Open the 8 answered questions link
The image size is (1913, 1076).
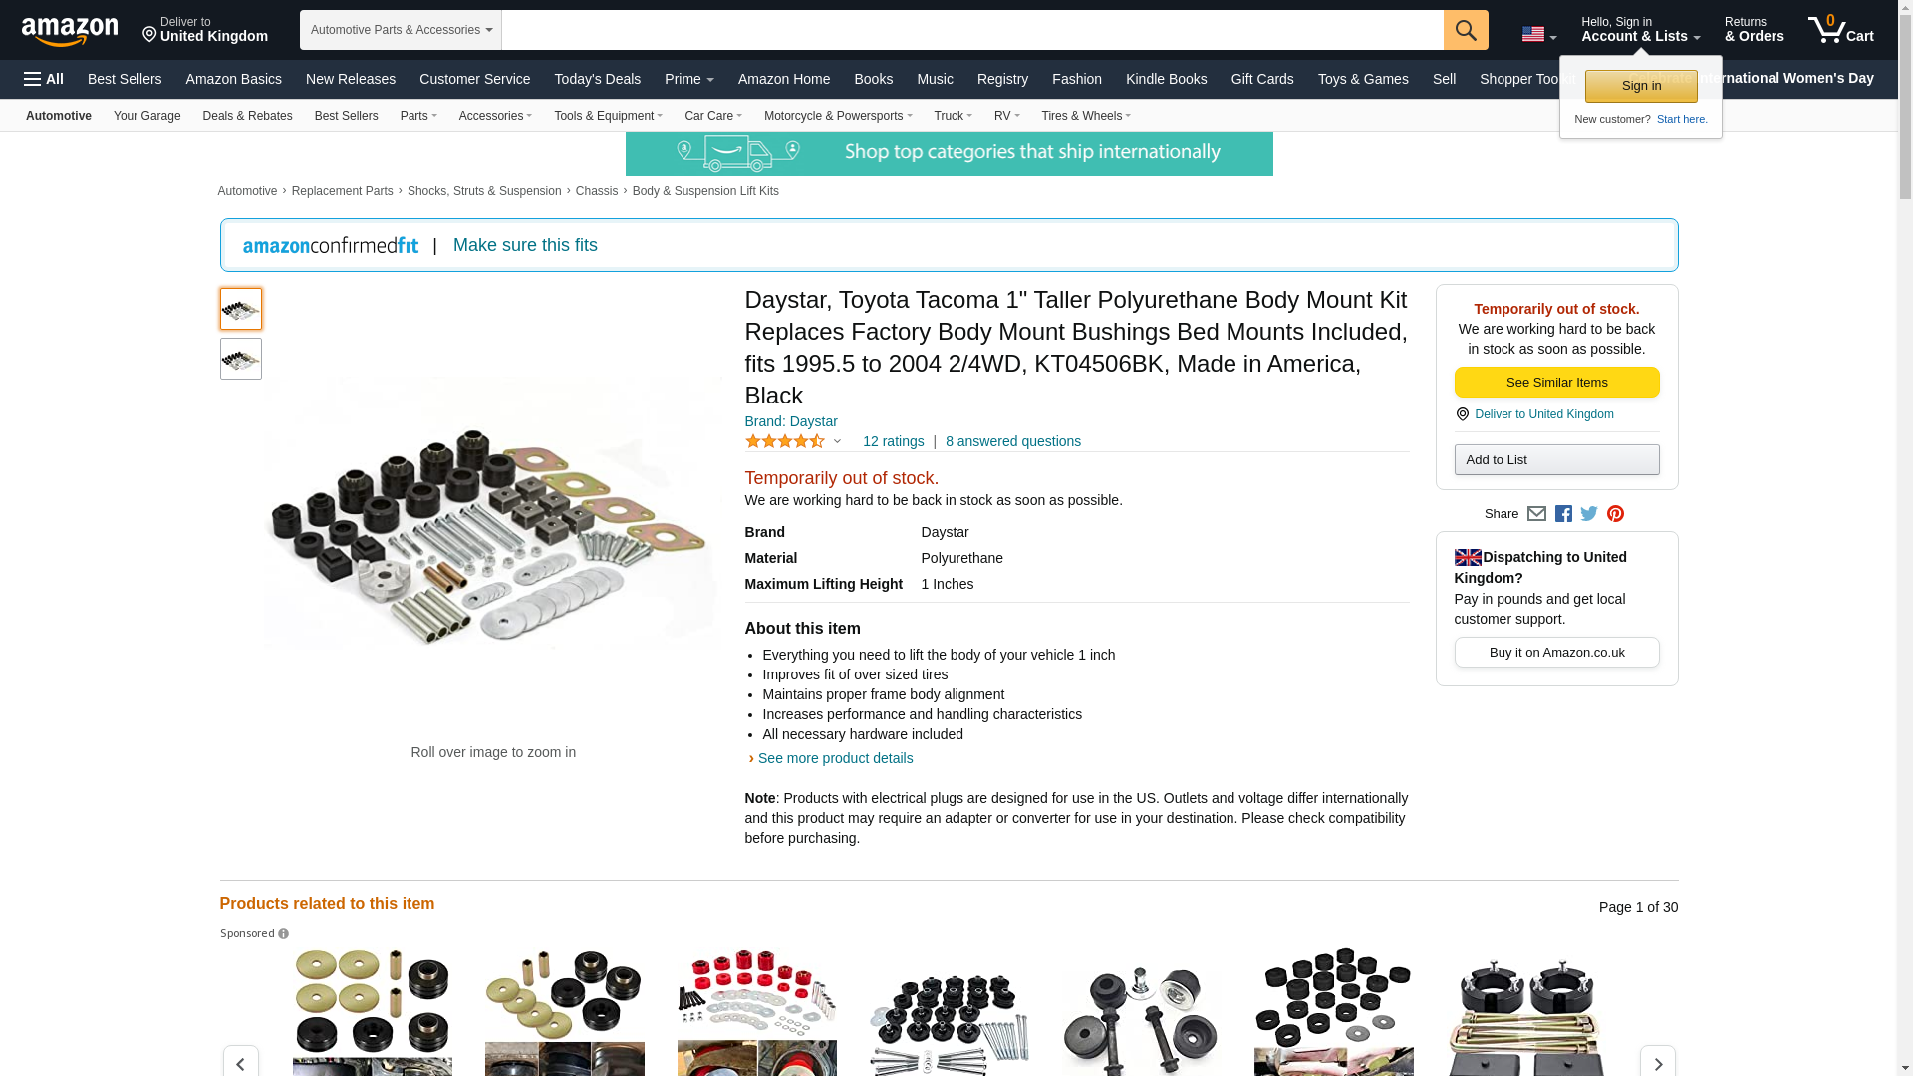pos(1013,441)
